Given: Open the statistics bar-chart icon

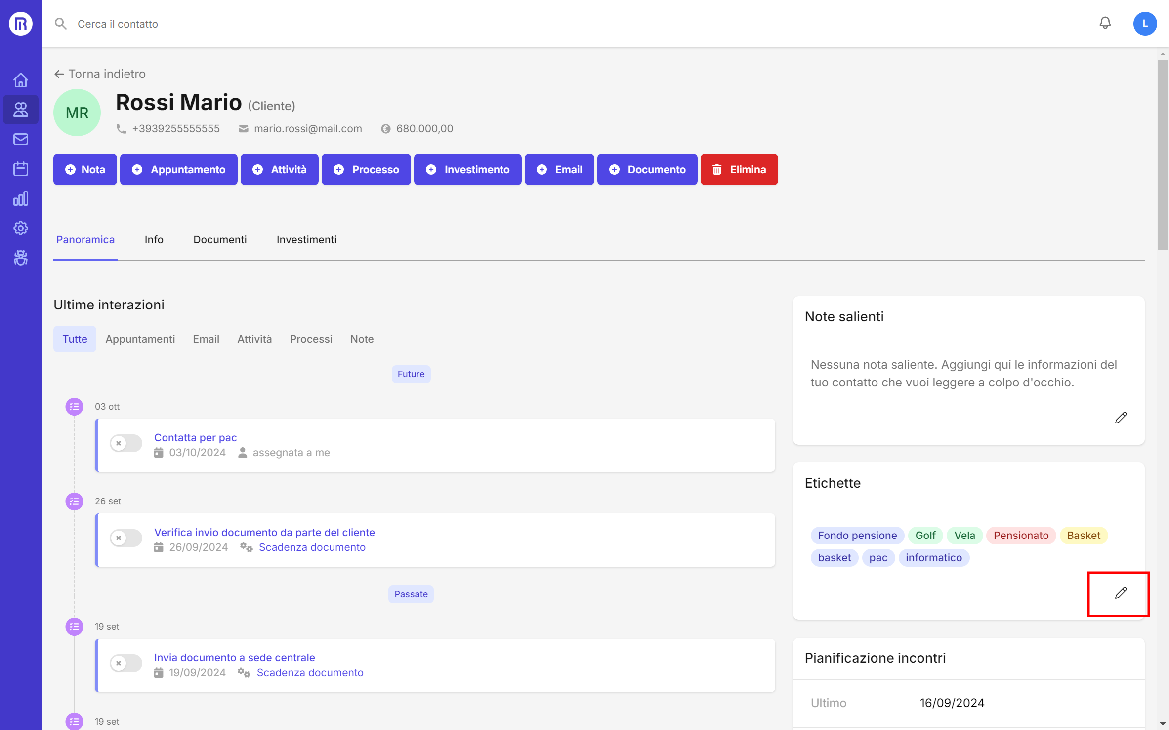Looking at the screenshot, I should [20, 198].
